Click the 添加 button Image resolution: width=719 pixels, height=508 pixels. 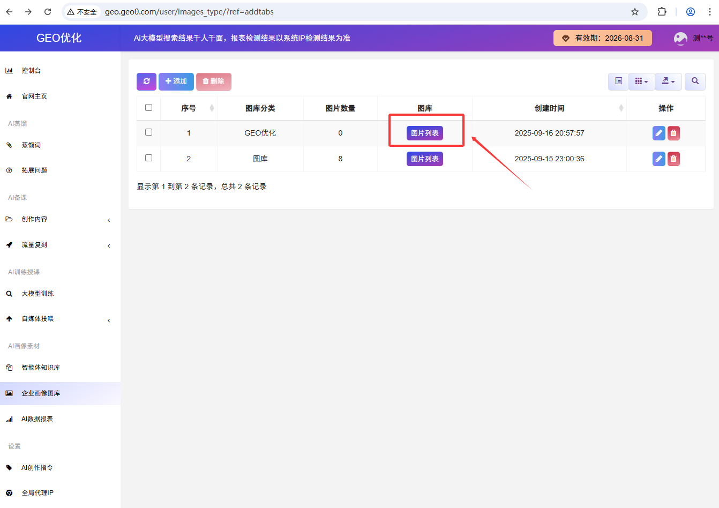[176, 81]
